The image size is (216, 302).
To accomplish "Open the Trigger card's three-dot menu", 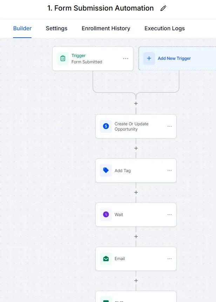I will point(126,58).
